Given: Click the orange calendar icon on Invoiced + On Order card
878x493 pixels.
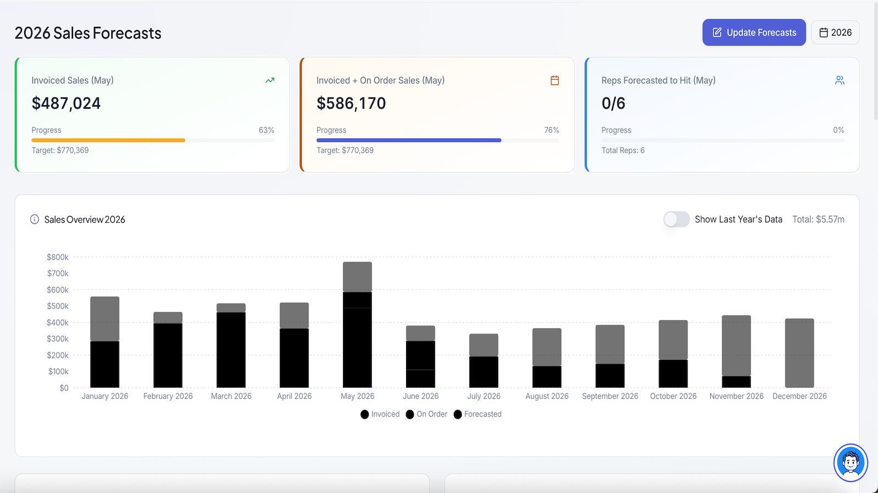Looking at the screenshot, I should point(555,81).
